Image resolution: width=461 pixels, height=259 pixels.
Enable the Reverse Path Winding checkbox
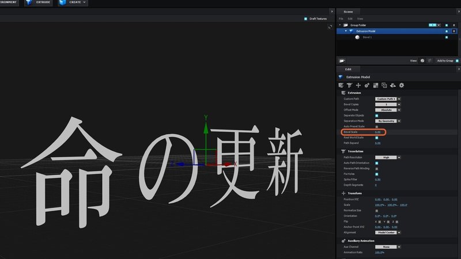pyautogui.click(x=377, y=169)
